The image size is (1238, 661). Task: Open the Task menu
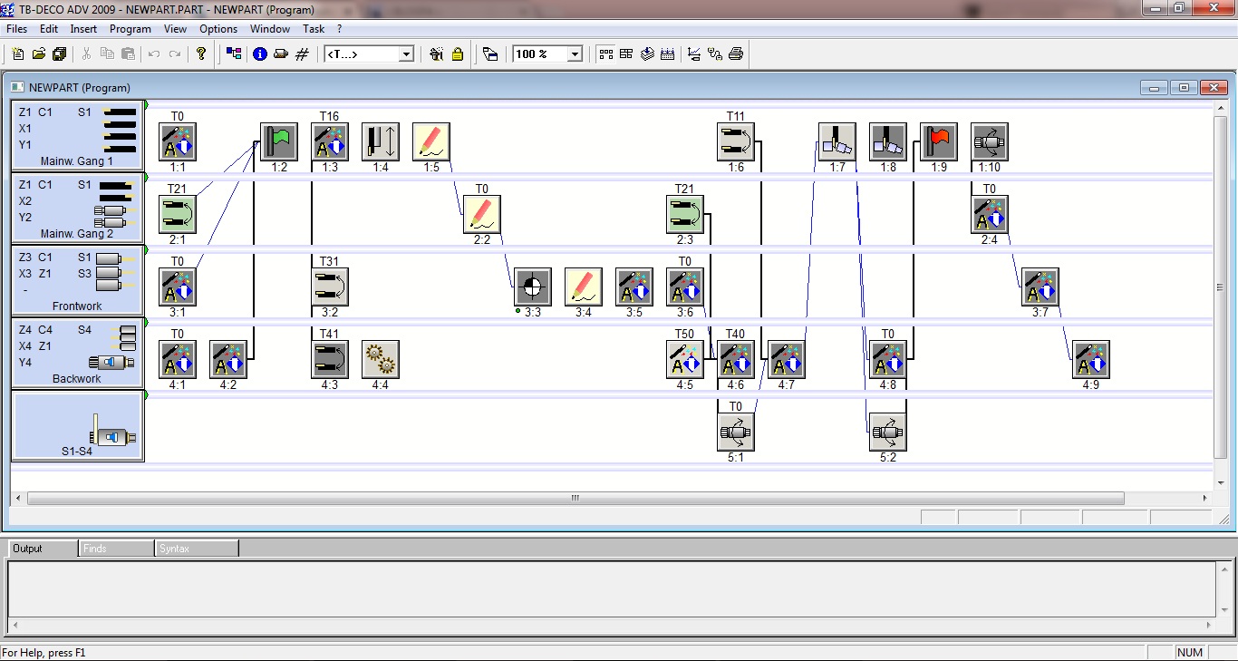314,29
